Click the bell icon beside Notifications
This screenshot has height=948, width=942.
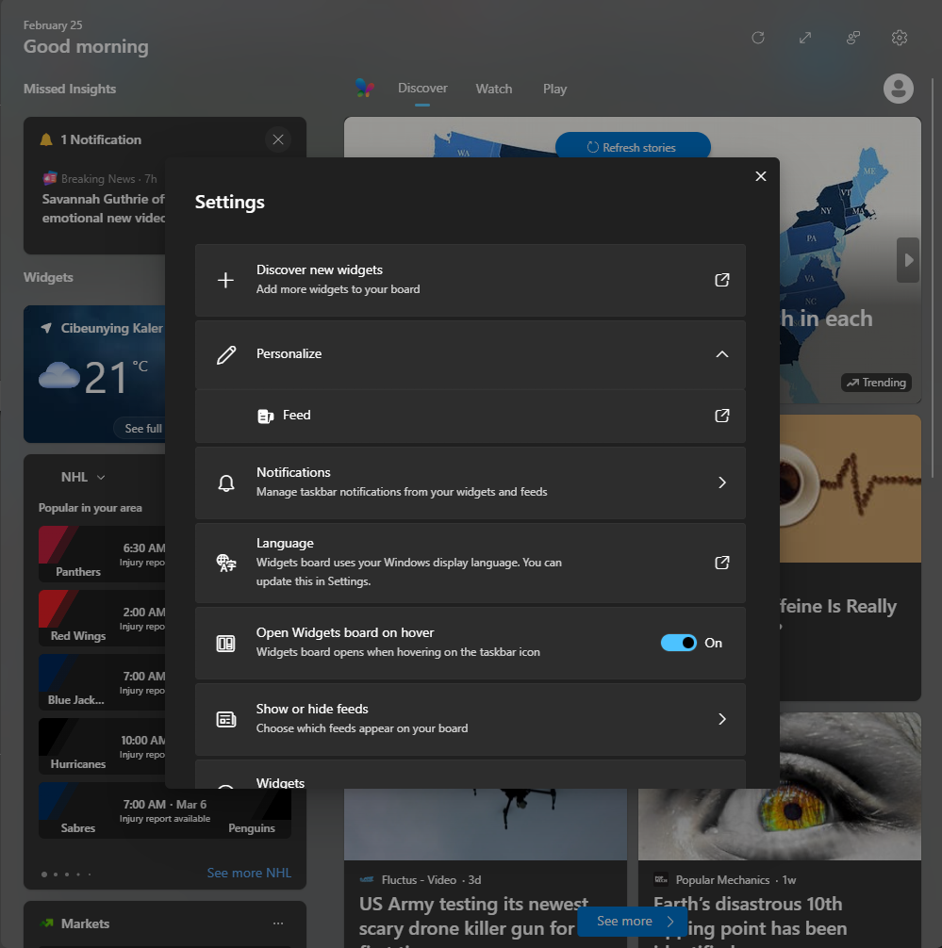(226, 482)
